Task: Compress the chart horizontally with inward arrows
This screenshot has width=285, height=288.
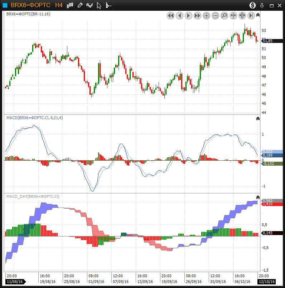Action: tap(233, 15)
